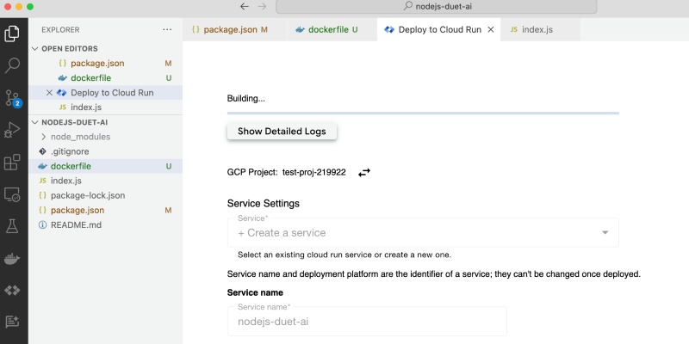Screen dimensions: 689x344
Task: Open package.json in project tree
Action: pos(105,210)
